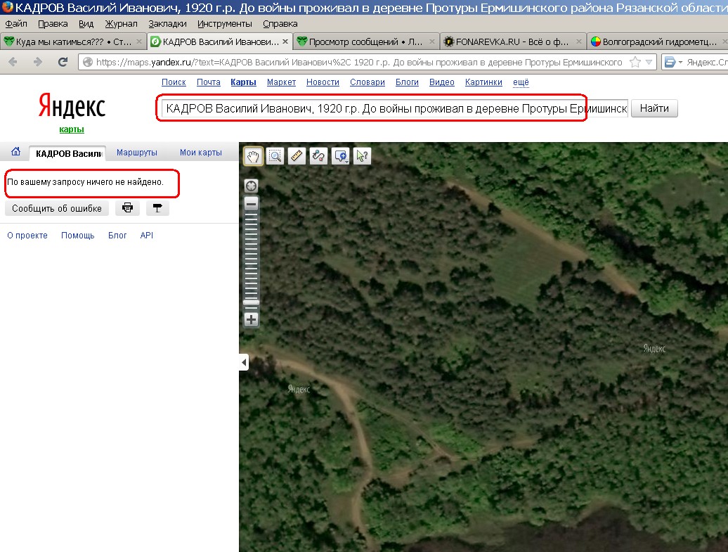Select the hand pan map tool
The width and height of the screenshot is (728, 552).
tap(253, 156)
